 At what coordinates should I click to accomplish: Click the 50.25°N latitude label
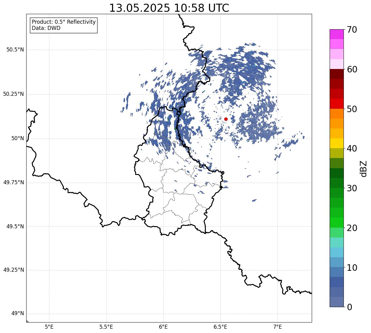(x=13, y=94)
